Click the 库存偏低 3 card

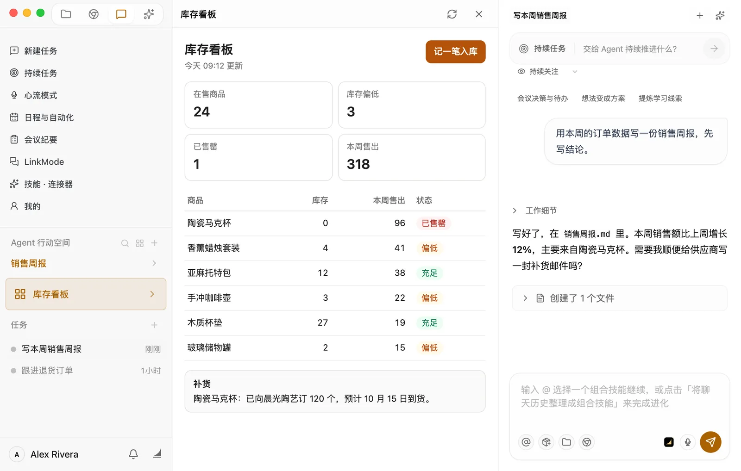coord(412,105)
